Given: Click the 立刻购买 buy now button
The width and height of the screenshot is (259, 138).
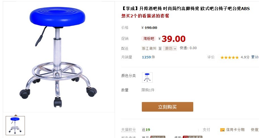Looking at the screenshot, I should [x=167, y=107].
